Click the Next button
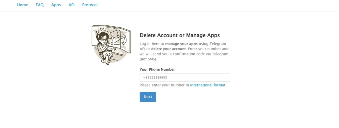Viewport: 339px width, 128px height. tap(148, 97)
